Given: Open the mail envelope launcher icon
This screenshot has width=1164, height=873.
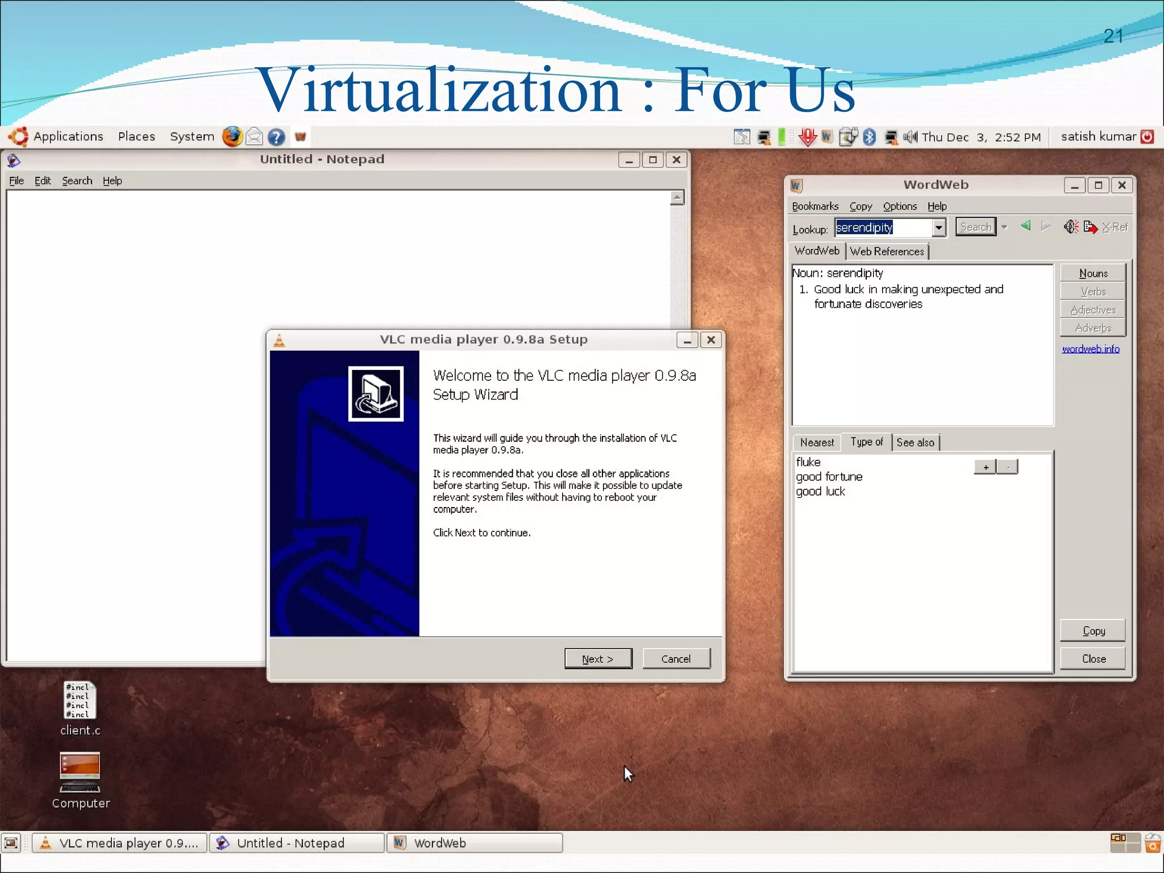Looking at the screenshot, I should click(254, 136).
